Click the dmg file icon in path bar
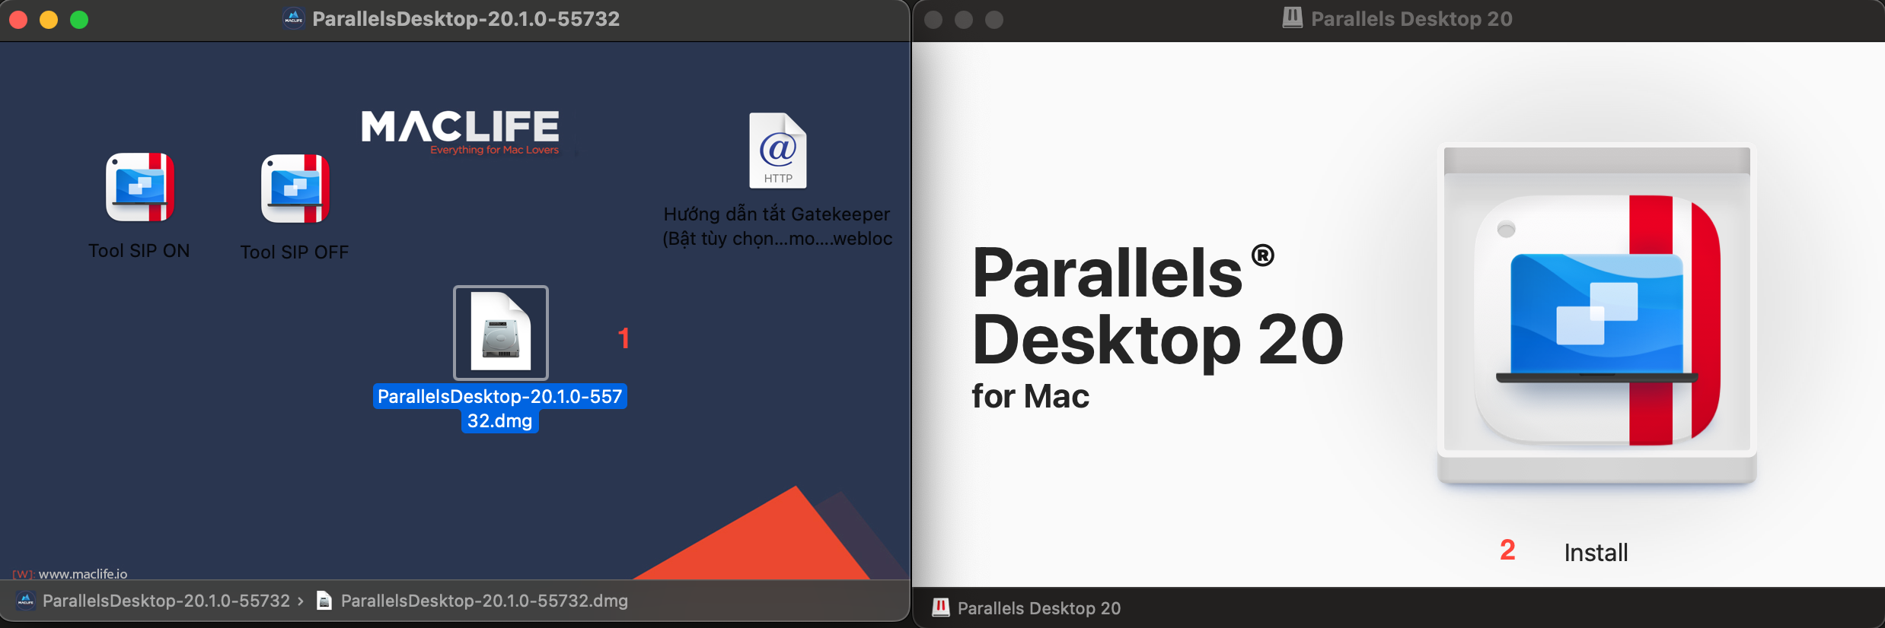 [x=324, y=601]
